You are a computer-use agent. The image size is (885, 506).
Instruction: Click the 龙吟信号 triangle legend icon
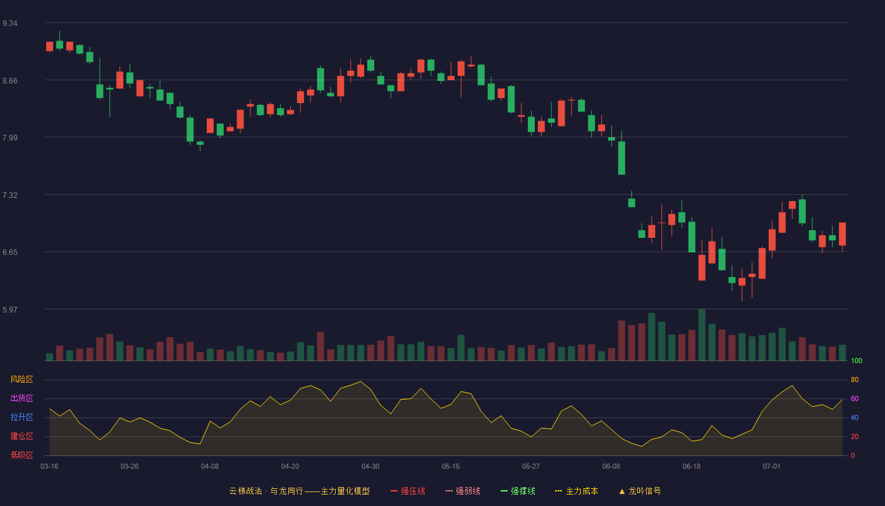[x=622, y=491]
